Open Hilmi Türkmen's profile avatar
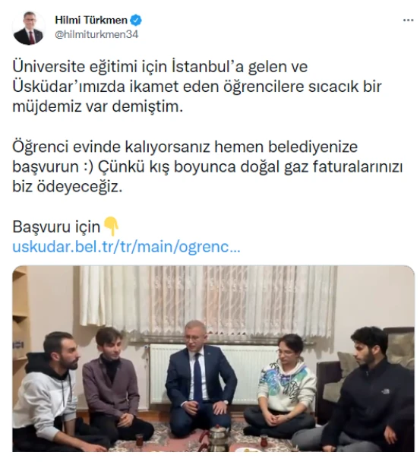The image size is (420, 465). click(29, 28)
